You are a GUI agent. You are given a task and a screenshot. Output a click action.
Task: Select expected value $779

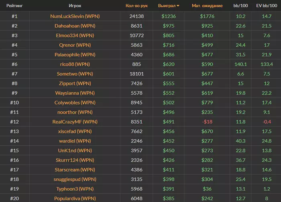coord(207,102)
